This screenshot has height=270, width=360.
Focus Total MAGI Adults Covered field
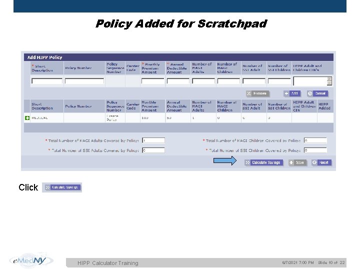pos(153,140)
